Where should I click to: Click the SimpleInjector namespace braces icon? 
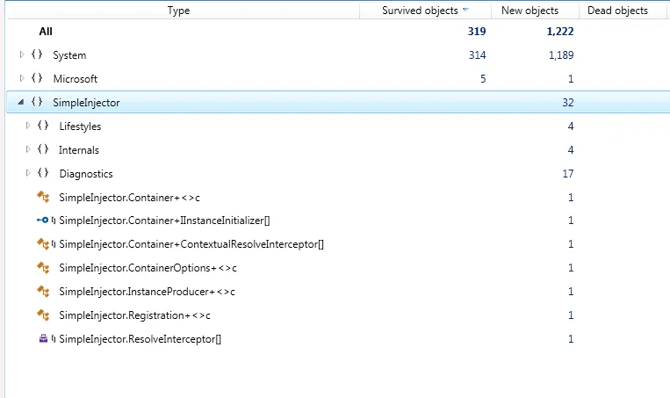pos(37,102)
